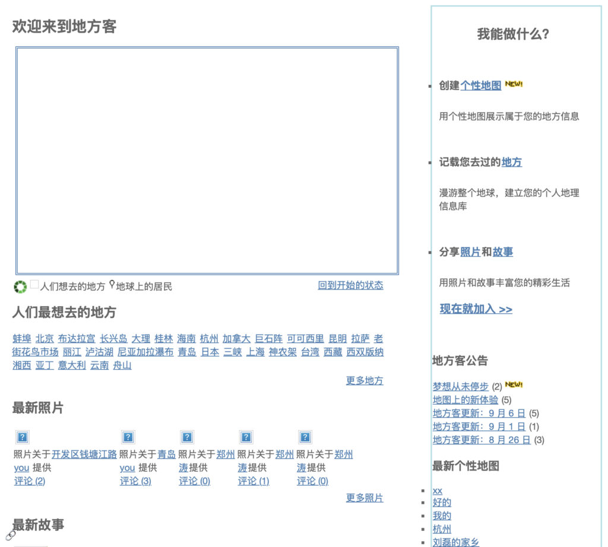Viewport: 608px width, 547px height.
Task: Click the green circular loading icon below the map
Action: pyautogui.click(x=20, y=287)
